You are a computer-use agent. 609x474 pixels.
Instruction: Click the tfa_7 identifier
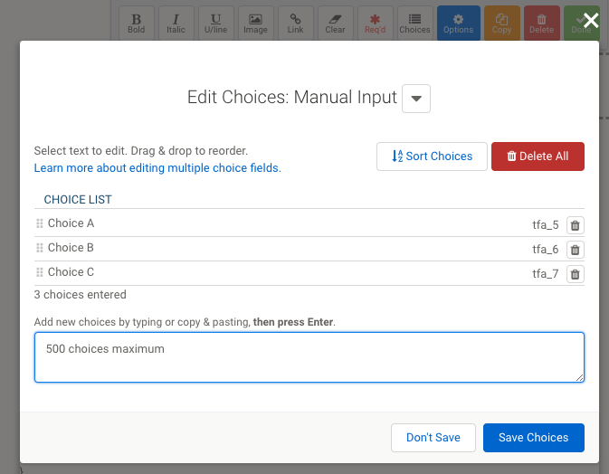(x=546, y=274)
